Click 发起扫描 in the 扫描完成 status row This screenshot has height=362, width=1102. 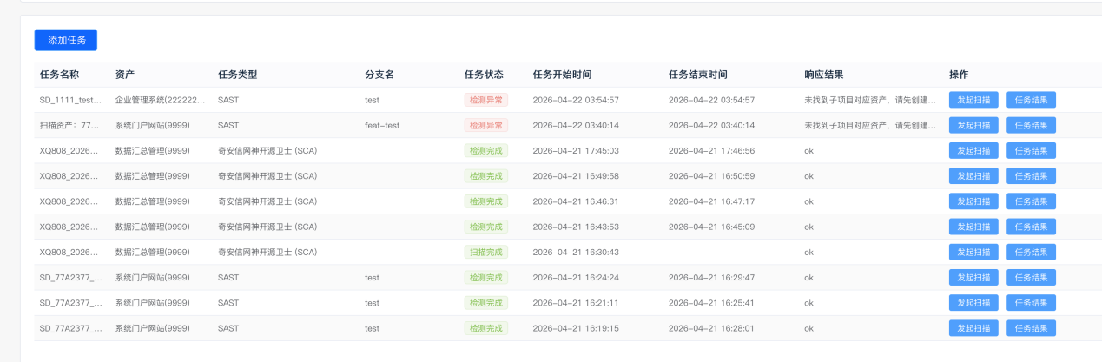pos(973,252)
